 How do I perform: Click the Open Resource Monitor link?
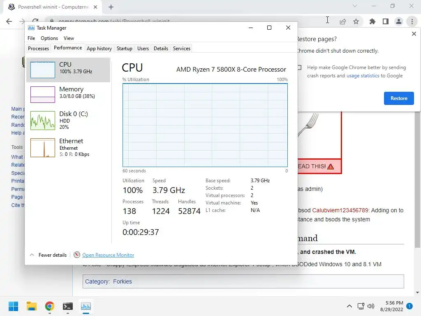pos(108,255)
